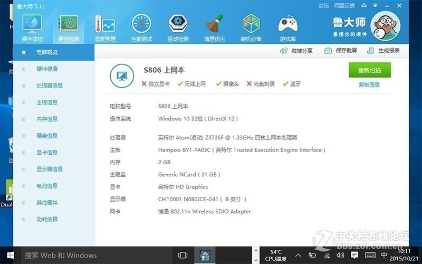Viewport: 422px width, 264px height.
Task: Click the 蓝牙 status indicator
Action: coord(292,84)
